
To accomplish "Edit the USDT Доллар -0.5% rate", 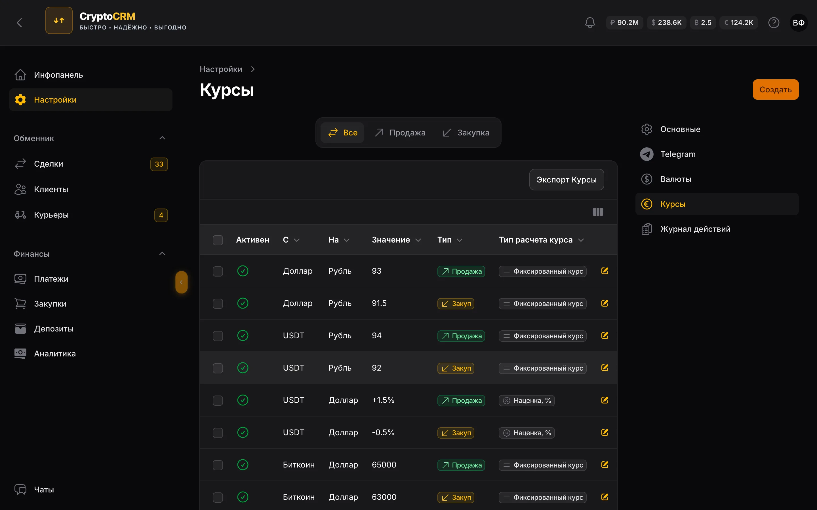I will (605, 432).
